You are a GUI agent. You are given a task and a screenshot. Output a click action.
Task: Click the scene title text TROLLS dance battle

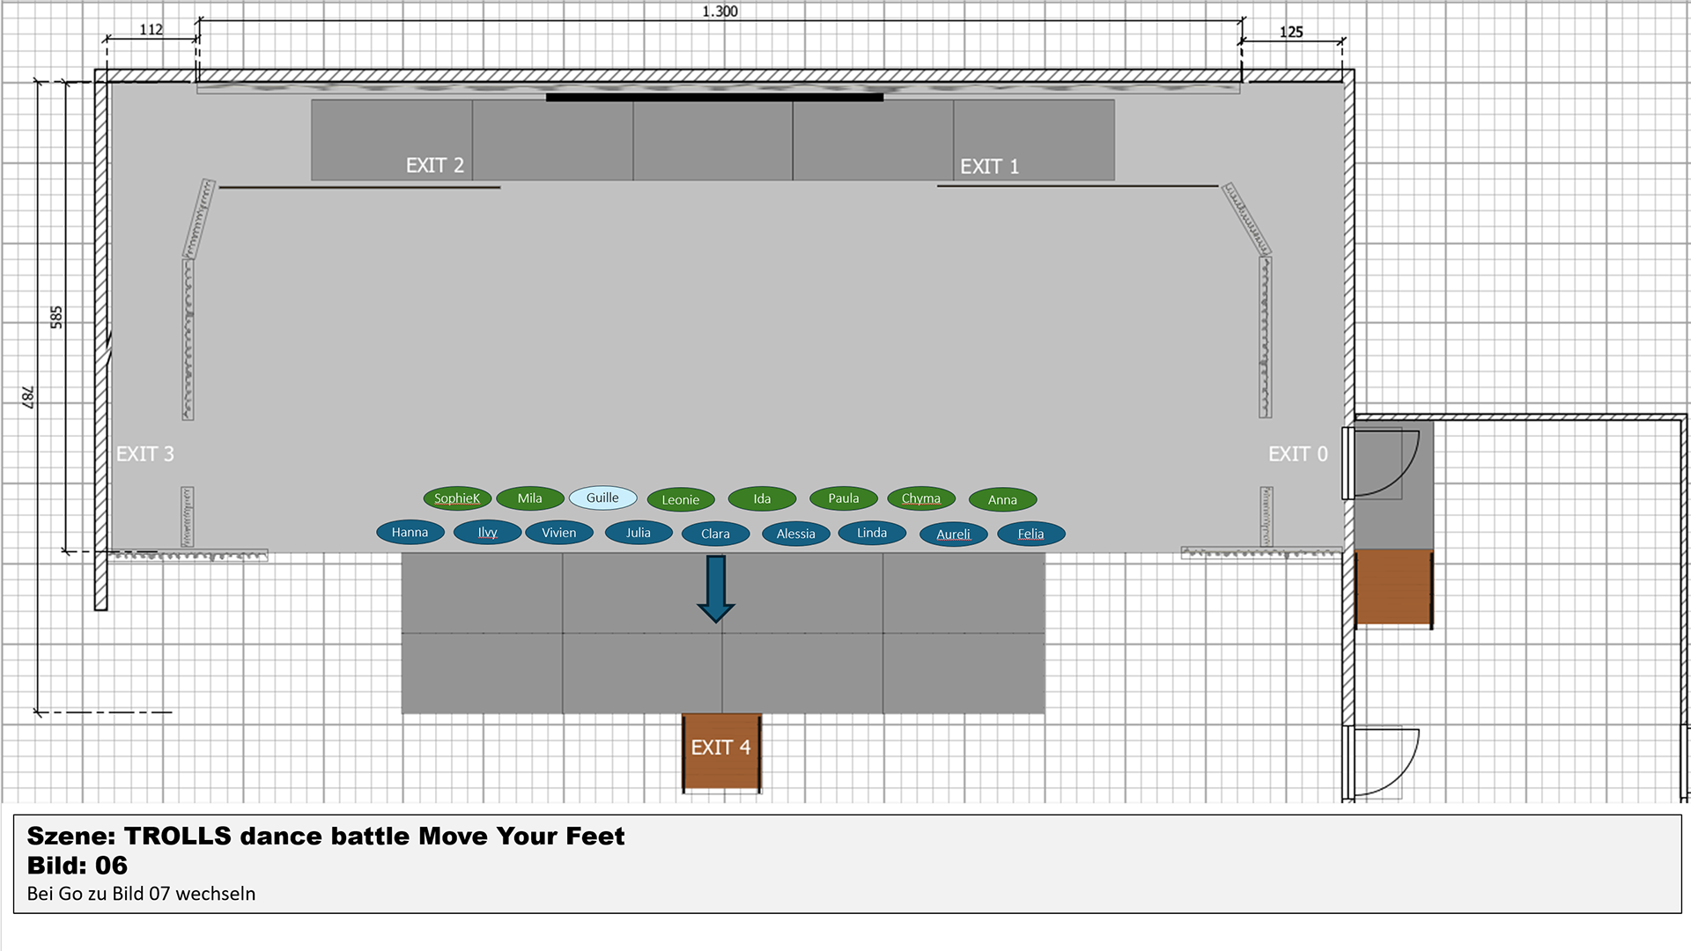coord(326,836)
